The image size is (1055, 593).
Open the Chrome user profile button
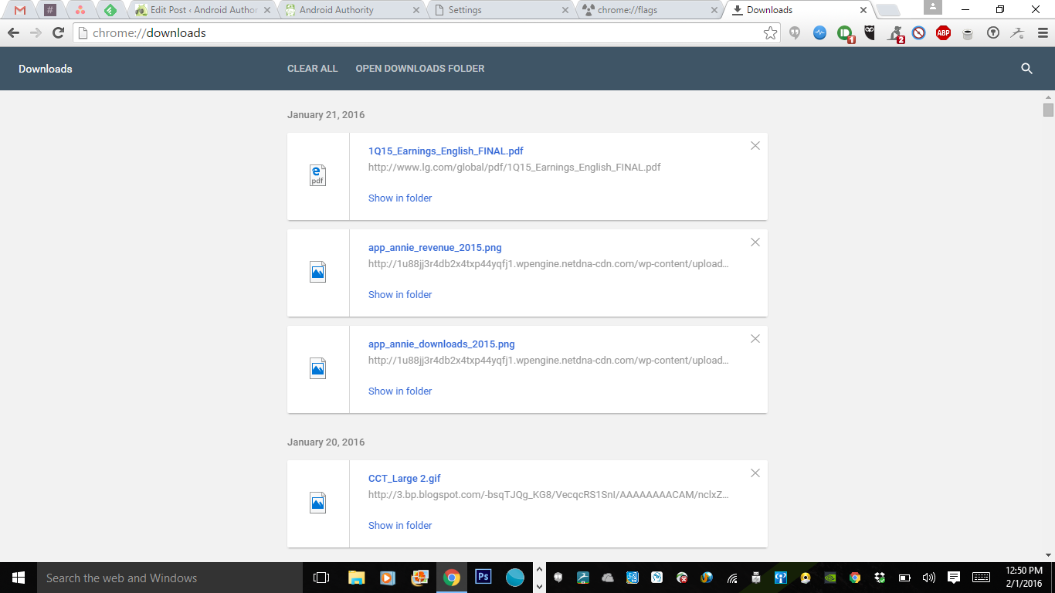(933, 8)
